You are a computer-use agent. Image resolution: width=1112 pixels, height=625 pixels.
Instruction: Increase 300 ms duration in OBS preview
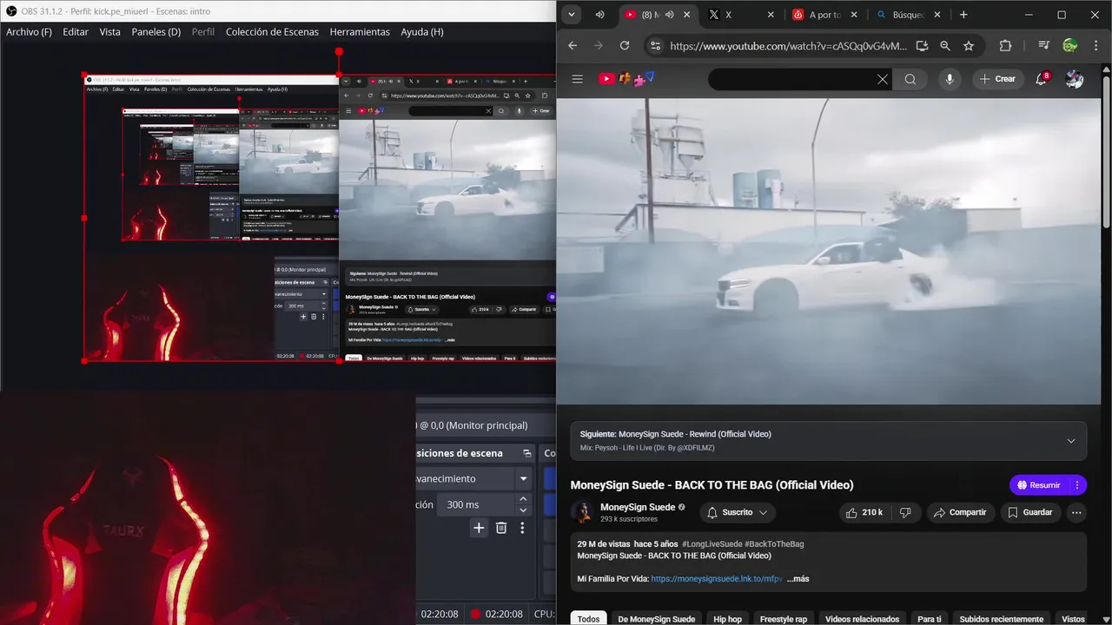tap(523, 499)
